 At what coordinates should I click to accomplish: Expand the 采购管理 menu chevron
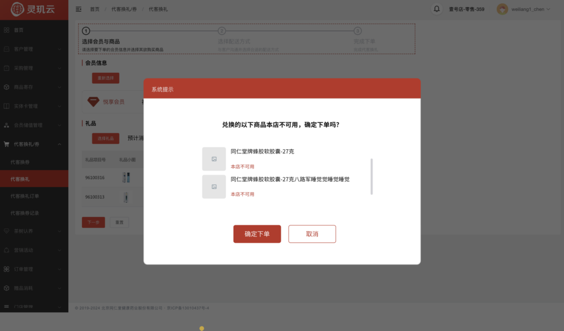pyautogui.click(x=59, y=68)
